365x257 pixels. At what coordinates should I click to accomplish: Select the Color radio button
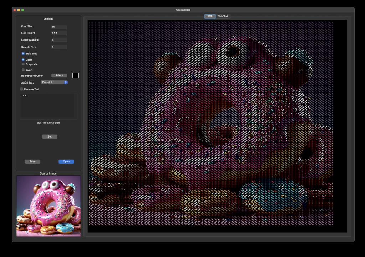pyautogui.click(x=23, y=60)
